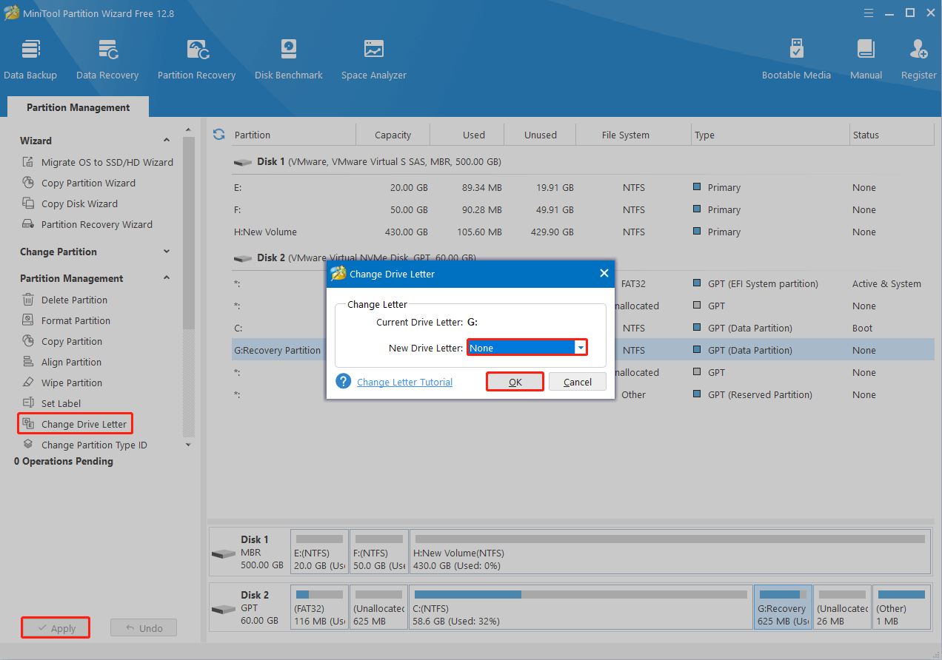Open the Copy Partition Wizard
942x660 pixels.
point(79,183)
